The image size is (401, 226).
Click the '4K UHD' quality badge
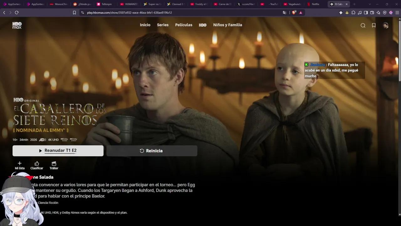coord(53,140)
